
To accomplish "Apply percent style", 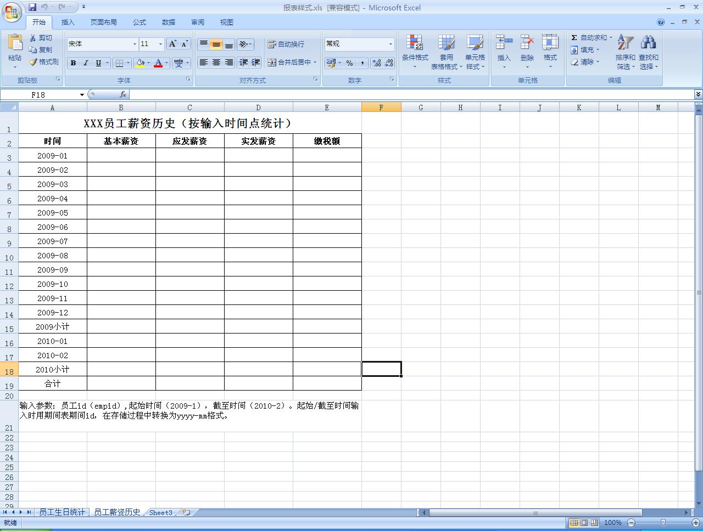I will pyautogui.click(x=349, y=63).
